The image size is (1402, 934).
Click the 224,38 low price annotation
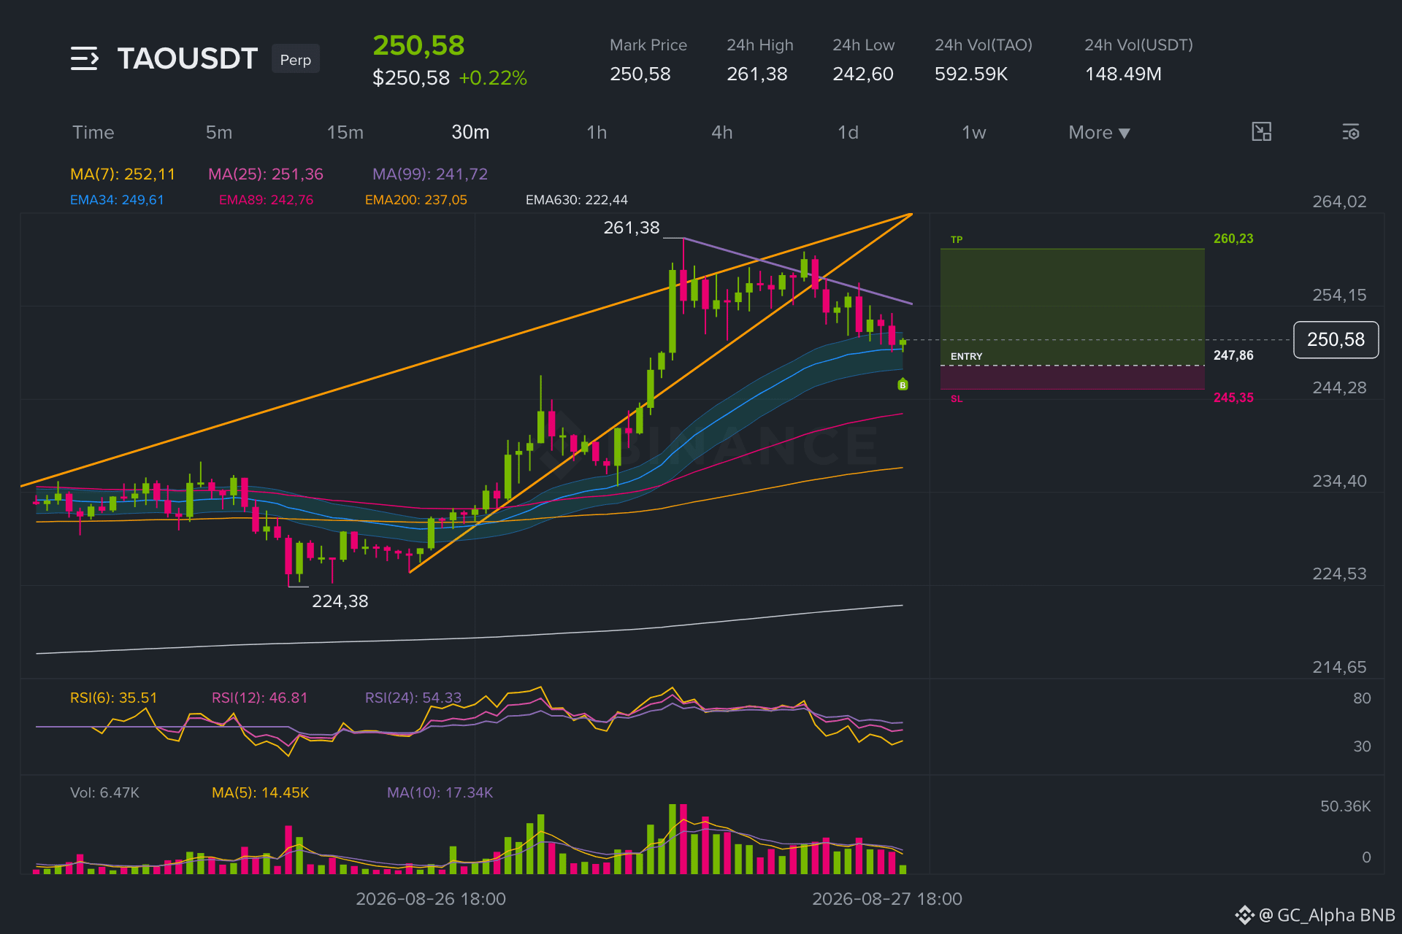point(340,601)
